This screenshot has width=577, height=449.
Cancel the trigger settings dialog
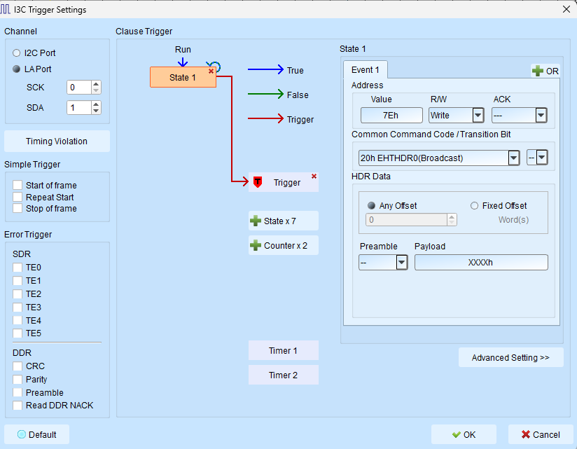[541, 435]
